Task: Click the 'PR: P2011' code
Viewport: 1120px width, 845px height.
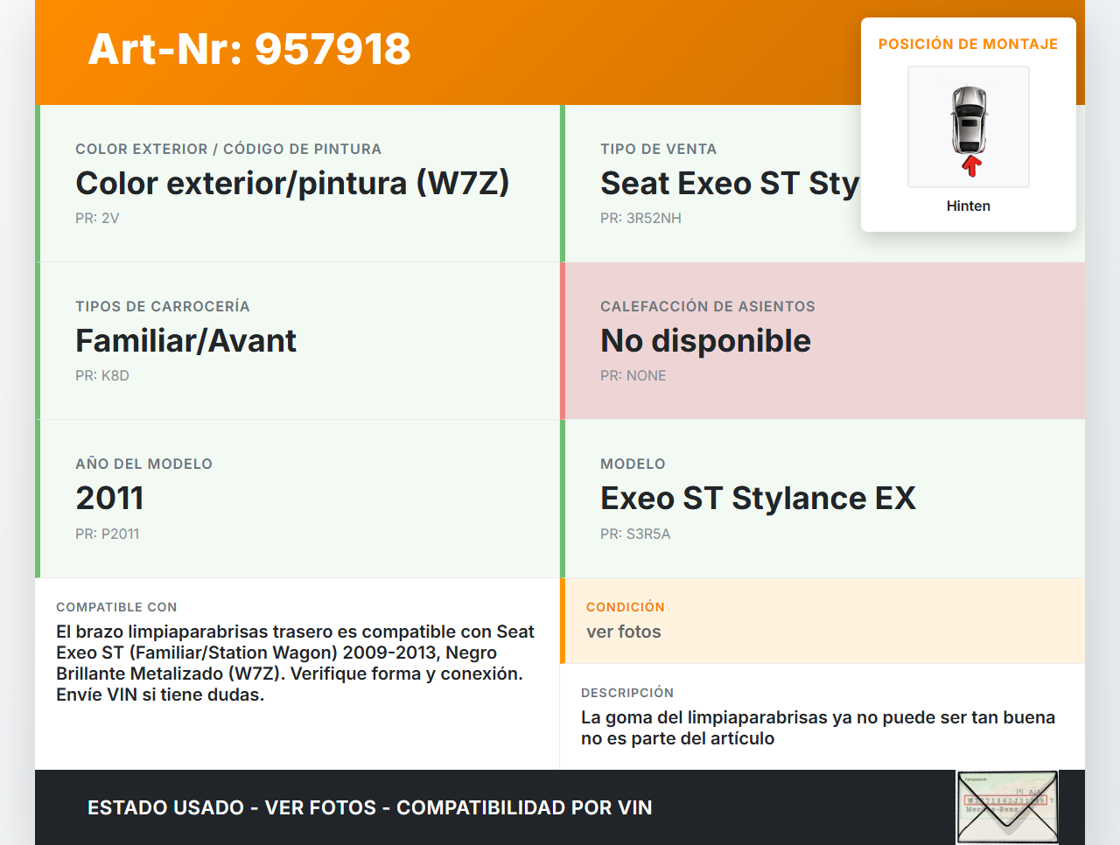Action: 107,534
